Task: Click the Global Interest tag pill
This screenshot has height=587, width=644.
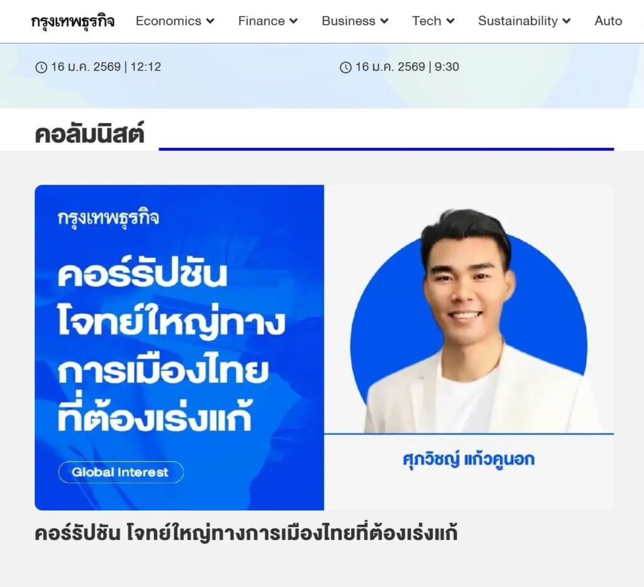Action: [121, 472]
